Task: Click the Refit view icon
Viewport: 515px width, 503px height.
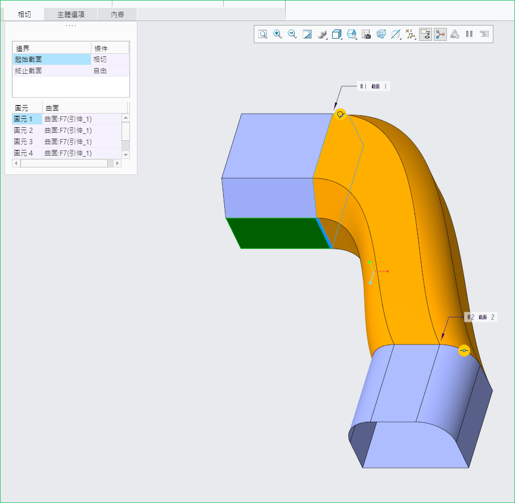Action: coord(263,34)
